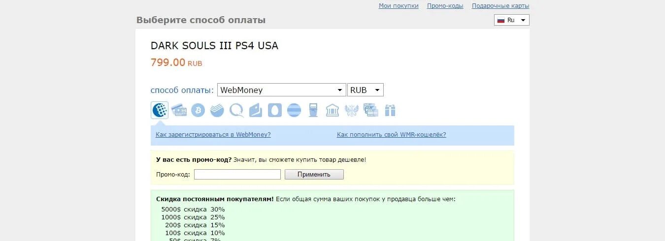Select the WebMoney payment icon
Screen dimensions: 665x241
click(x=160, y=110)
